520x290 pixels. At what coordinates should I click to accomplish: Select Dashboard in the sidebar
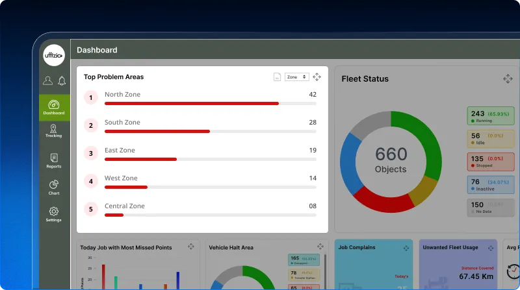(54, 108)
